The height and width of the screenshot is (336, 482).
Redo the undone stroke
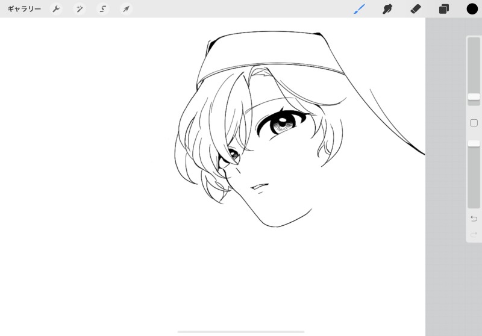(x=474, y=235)
